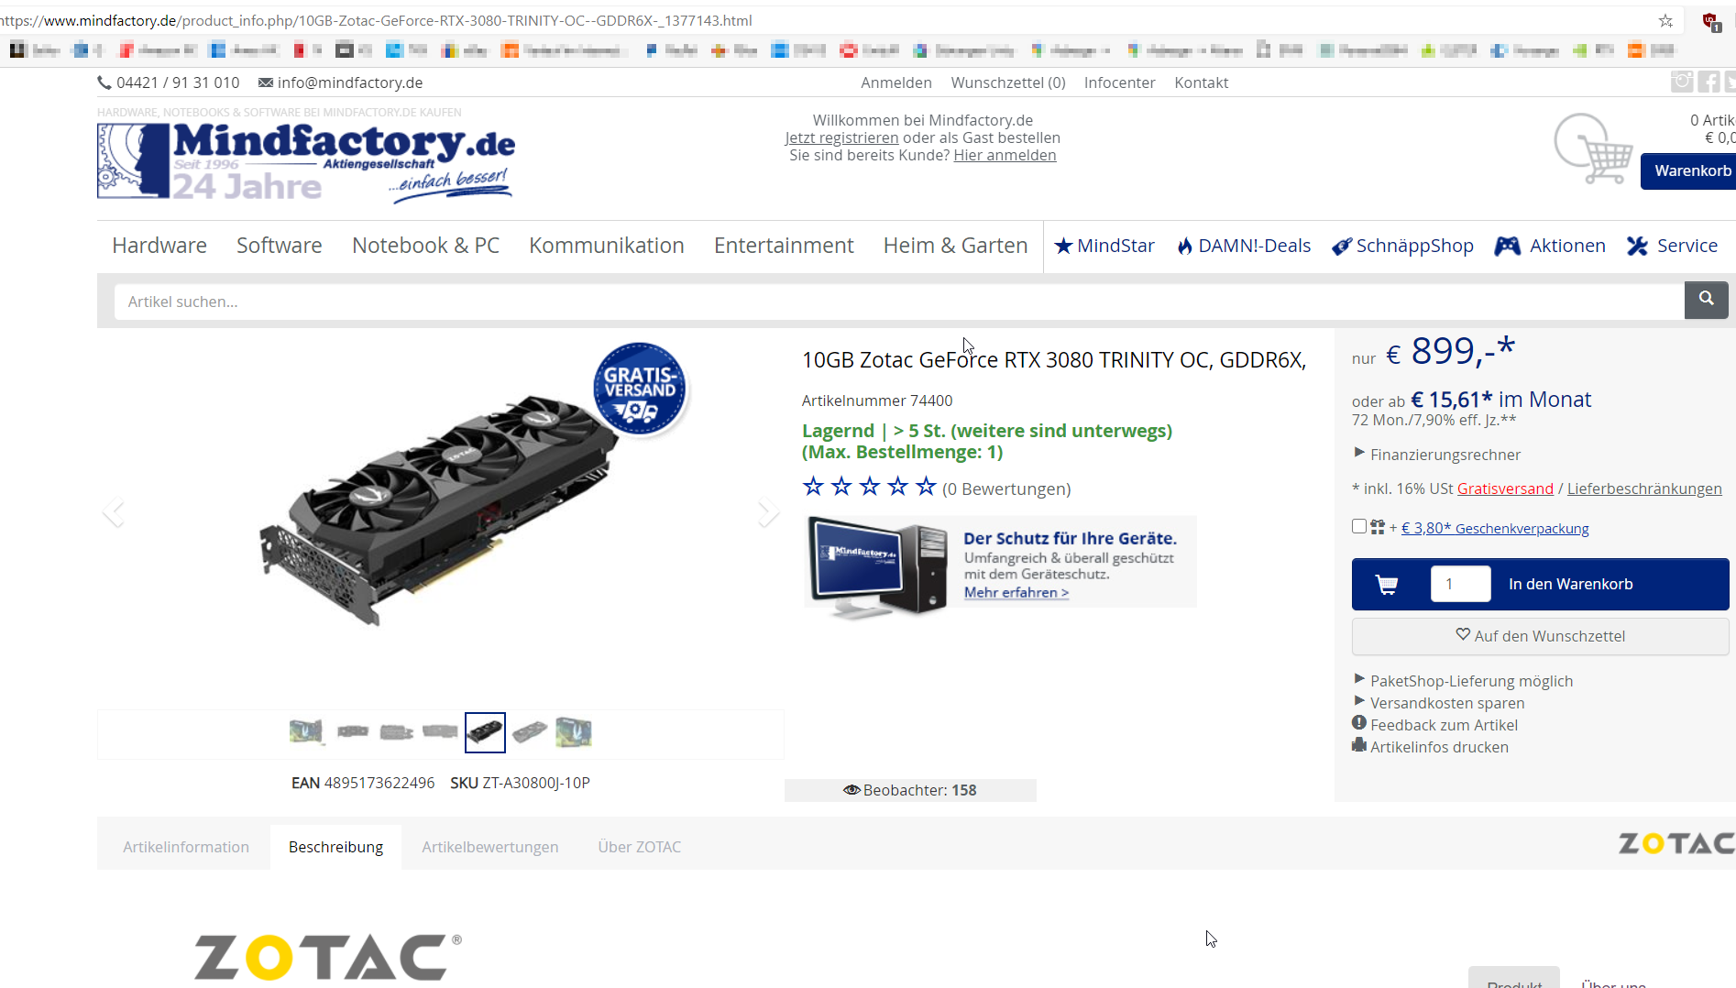Screen dimensions: 1736x988
Task: Open the Mindfactory logo homepage
Action: point(306,161)
